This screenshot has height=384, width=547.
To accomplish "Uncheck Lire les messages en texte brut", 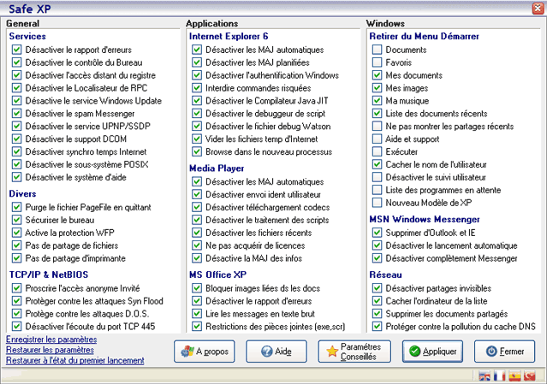I will 197,314.
